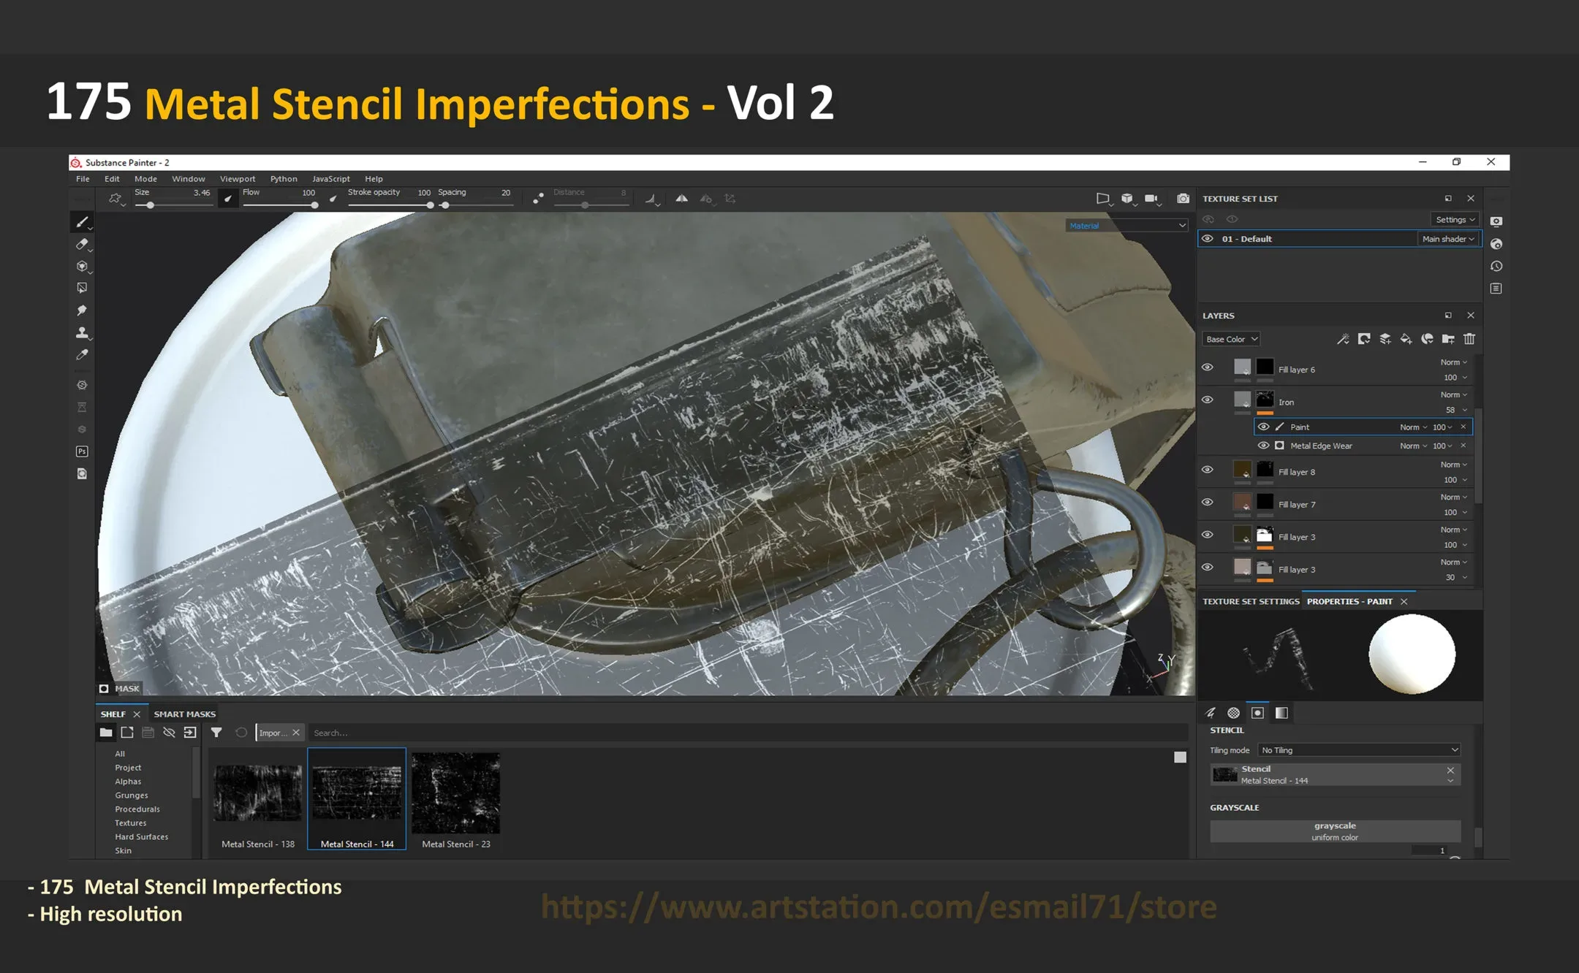Screen dimensions: 1579x973
Task: Open Iron layer opacity dropdown showing 58
Action: click(1456, 410)
